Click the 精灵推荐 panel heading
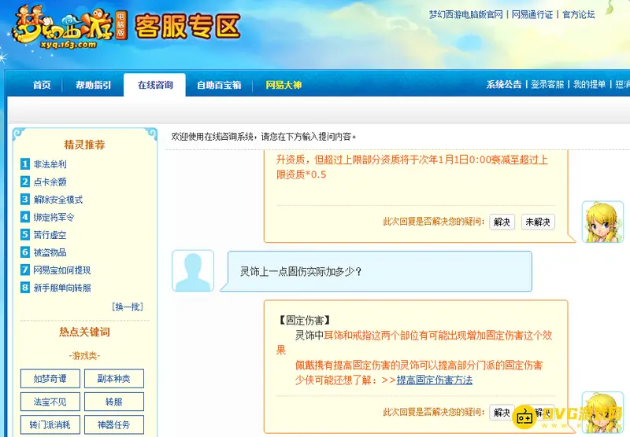Viewport: 630px width, 437px height. (84, 145)
